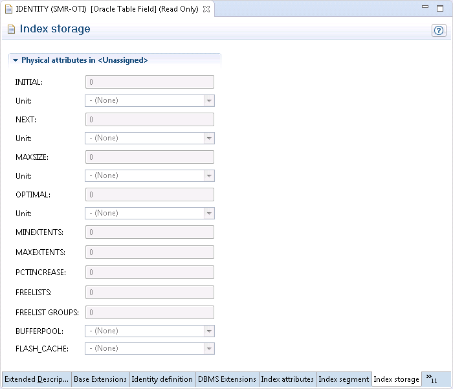This screenshot has width=453, height=389.
Task: Switch to Index attributes tab
Action: click(287, 379)
